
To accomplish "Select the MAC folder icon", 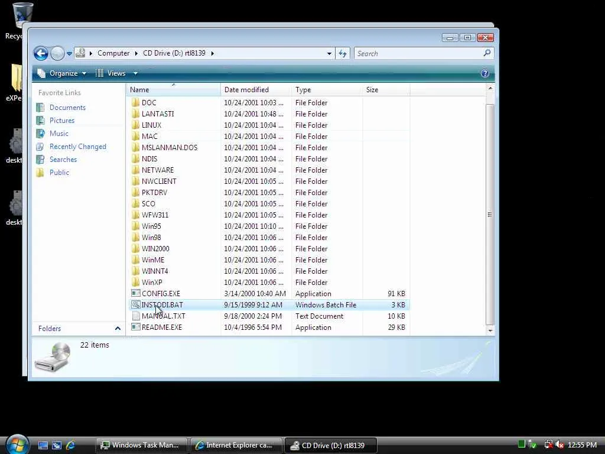I will (x=135, y=136).
